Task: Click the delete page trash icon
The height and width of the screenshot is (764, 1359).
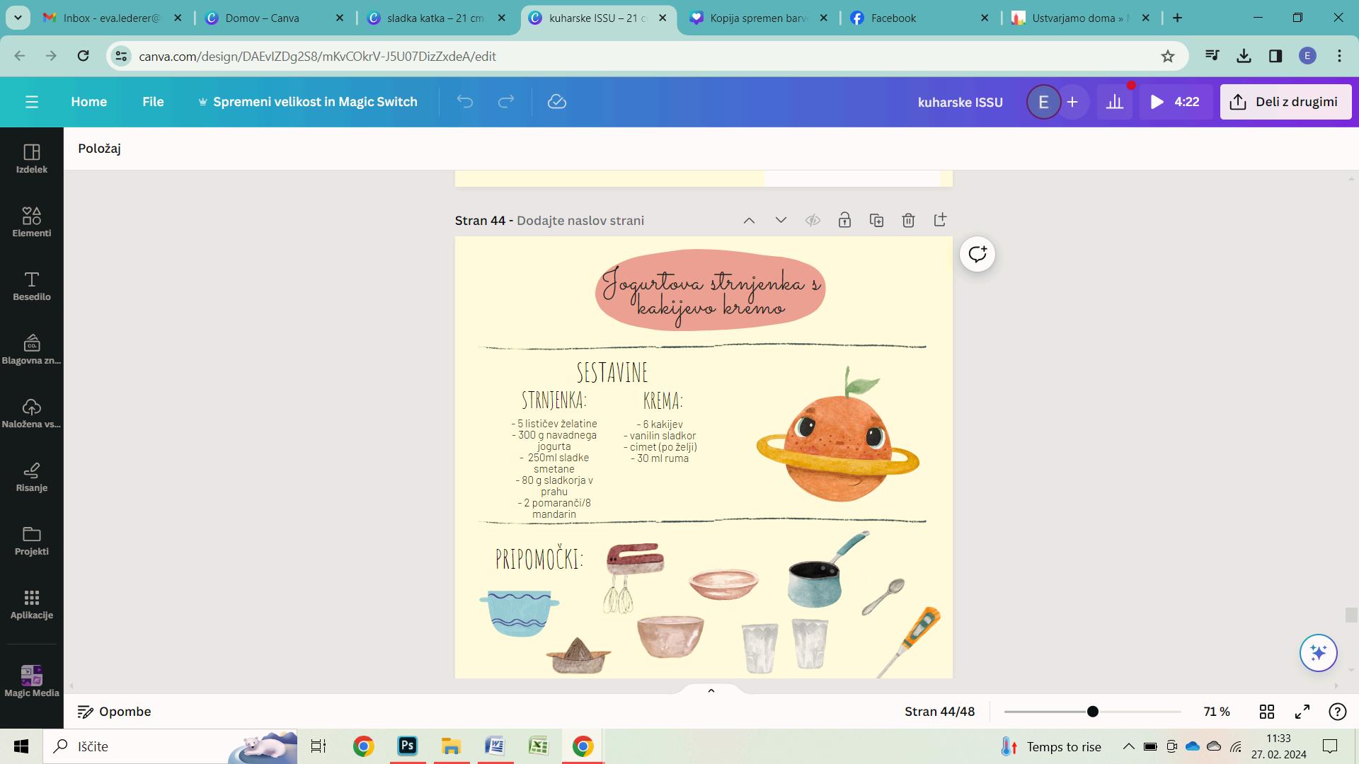Action: (908, 221)
